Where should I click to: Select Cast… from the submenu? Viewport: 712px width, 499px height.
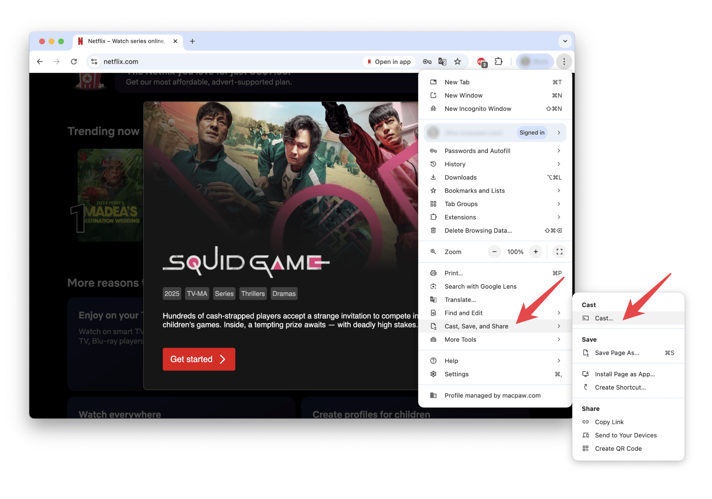coord(604,318)
